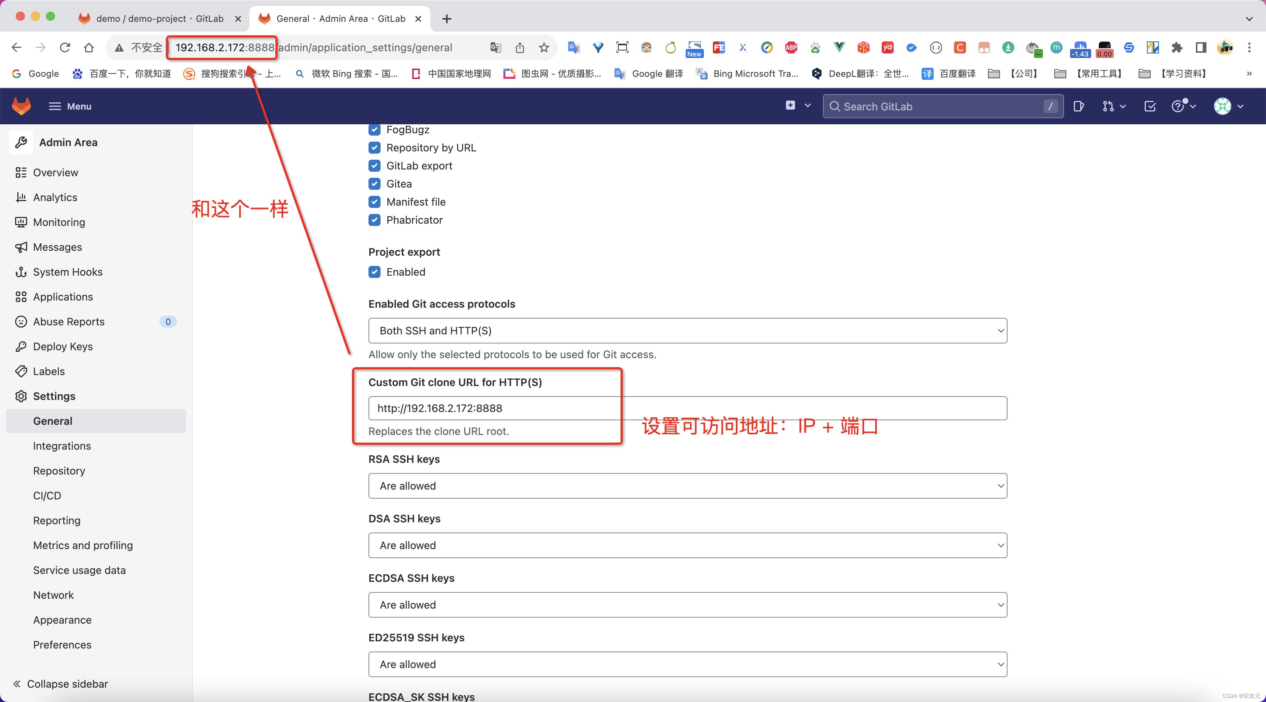The width and height of the screenshot is (1266, 702).
Task: Show all browser tabs chevron
Action: tap(1249, 19)
